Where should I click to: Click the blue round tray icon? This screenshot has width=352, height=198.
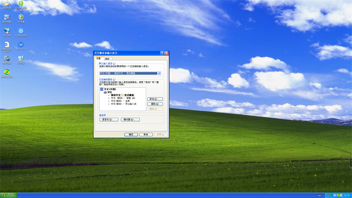(335, 195)
